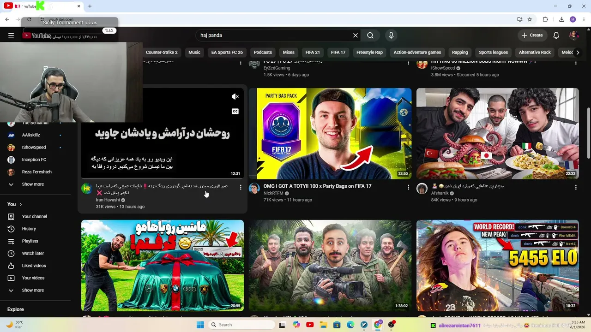Select the Rapping filter chip
Viewport: 591px width, 332px height.
(460, 53)
